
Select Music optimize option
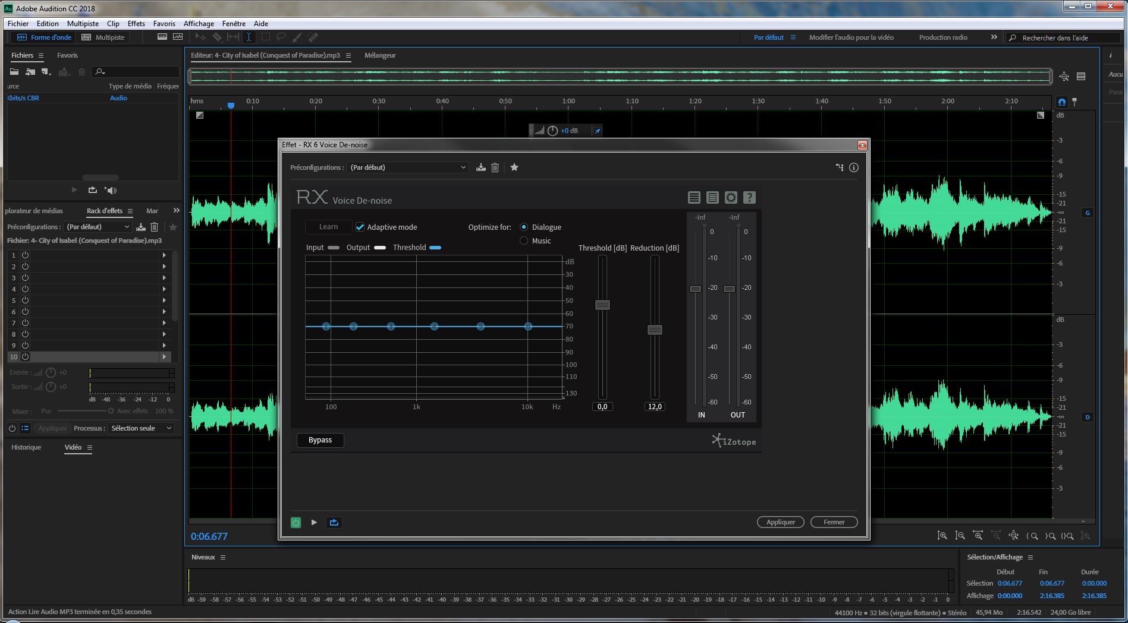tap(524, 241)
